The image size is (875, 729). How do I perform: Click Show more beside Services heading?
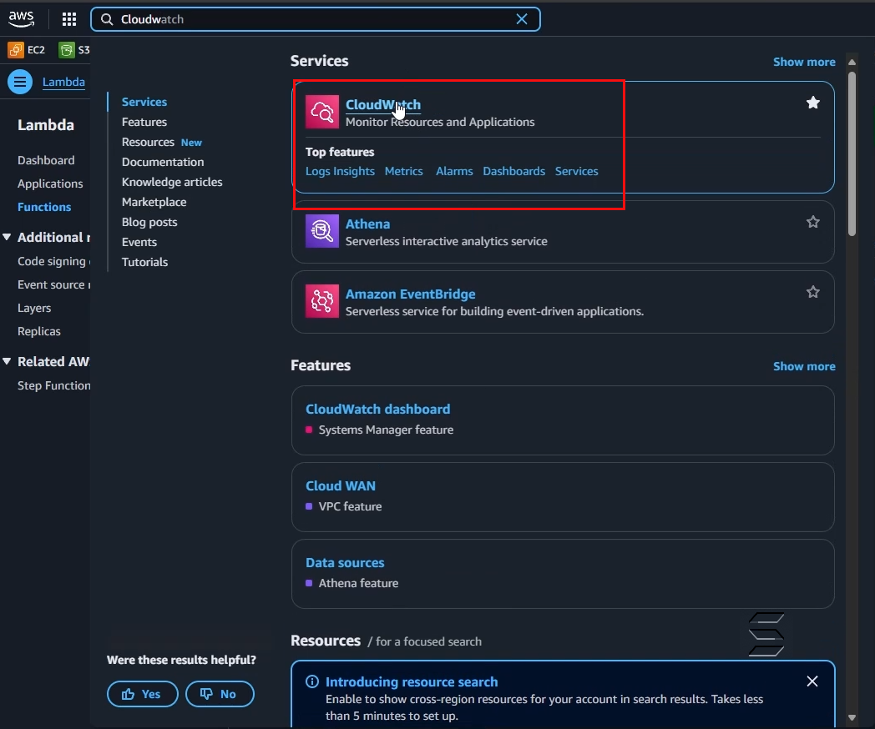coord(804,62)
